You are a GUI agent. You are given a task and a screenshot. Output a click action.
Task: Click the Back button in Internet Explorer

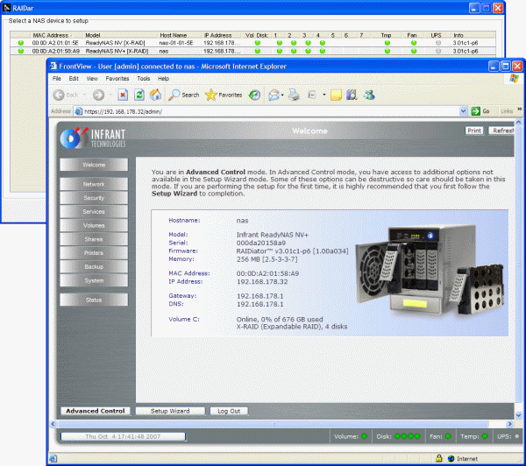[x=66, y=95]
